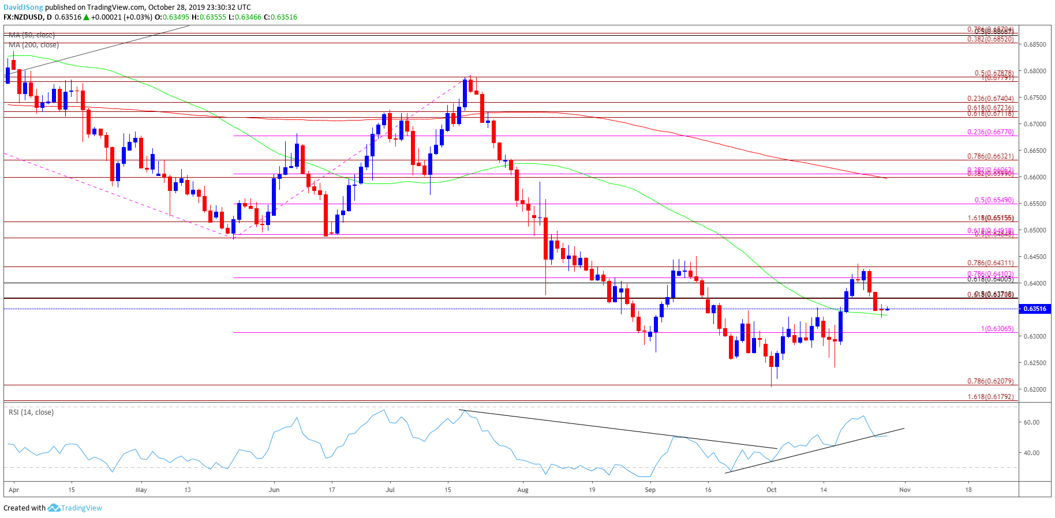The height and width of the screenshot is (518, 1055).
Task: Select the MA (200, close) indicator label
Action: (x=33, y=45)
